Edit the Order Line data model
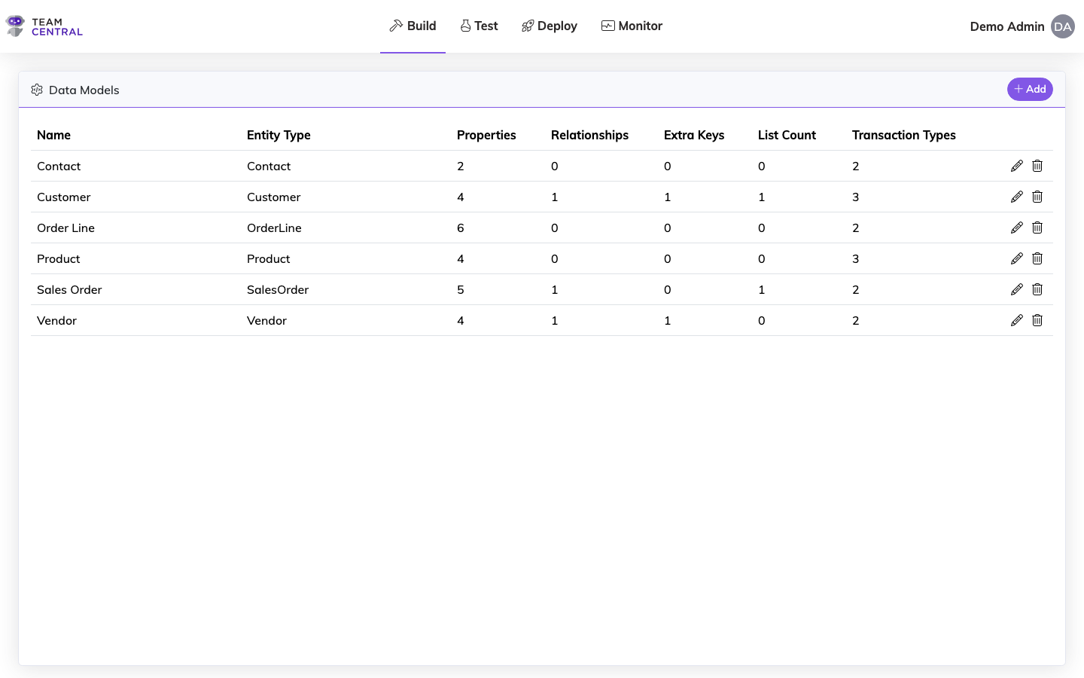The height and width of the screenshot is (678, 1084). [x=1017, y=228]
